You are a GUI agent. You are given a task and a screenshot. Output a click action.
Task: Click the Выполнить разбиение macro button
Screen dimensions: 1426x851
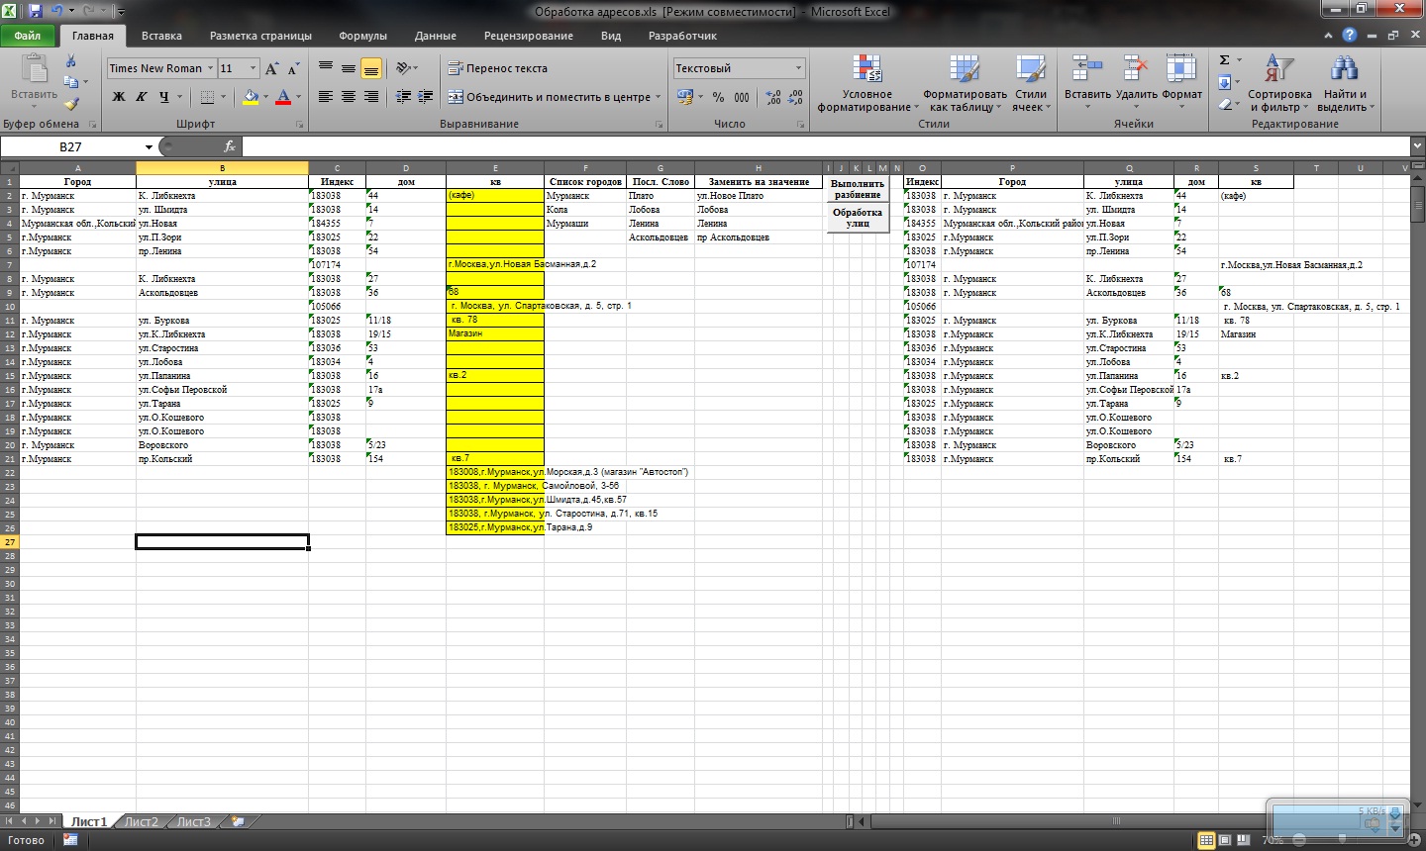coord(858,189)
